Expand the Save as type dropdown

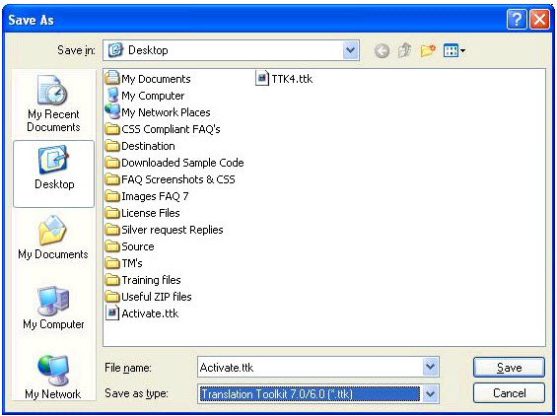(x=430, y=393)
